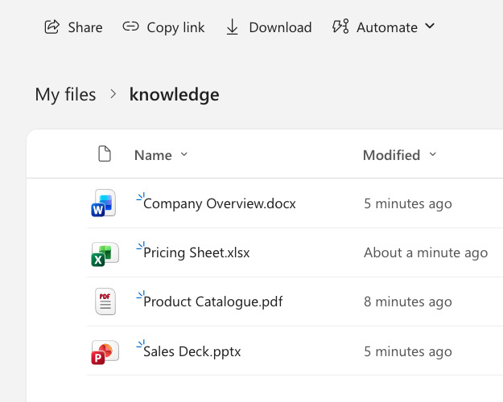The image size is (503, 402).
Task: Go to My files breadcrumb
Action: 65,95
